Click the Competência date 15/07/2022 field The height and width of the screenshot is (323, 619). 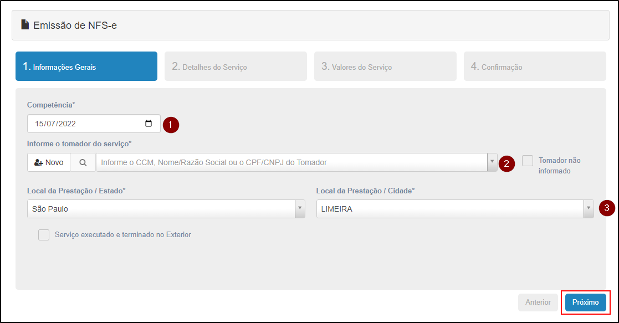coord(94,124)
